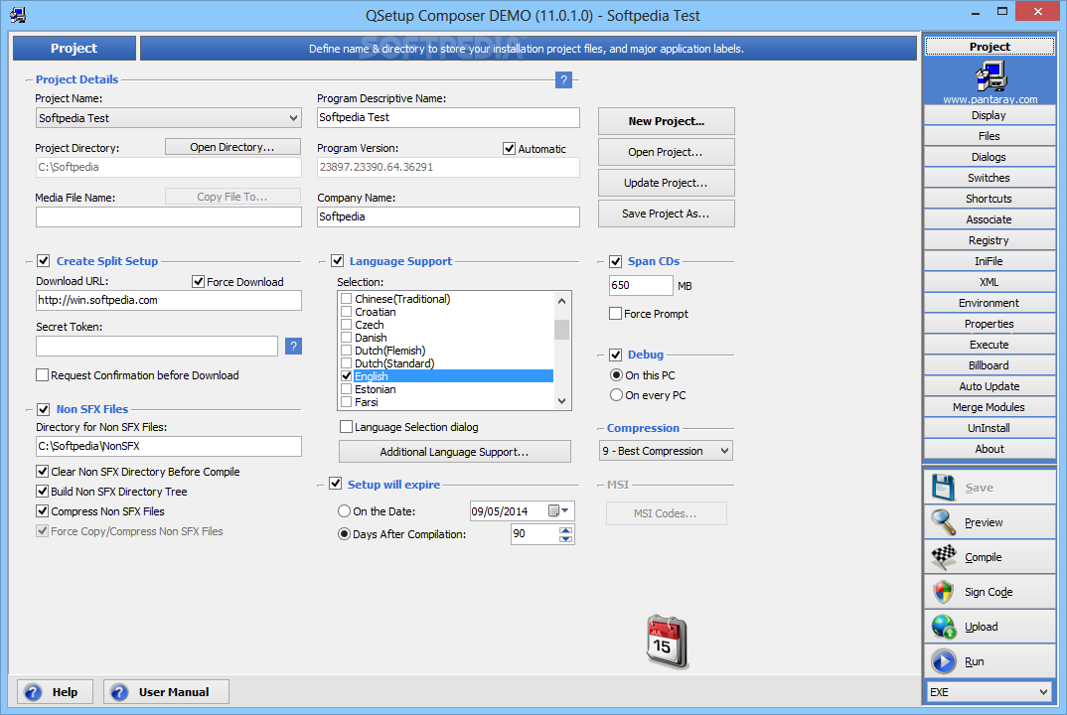1067x715 pixels.
Task: Click the Span CDs size field
Action: click(x=641, y=285)
